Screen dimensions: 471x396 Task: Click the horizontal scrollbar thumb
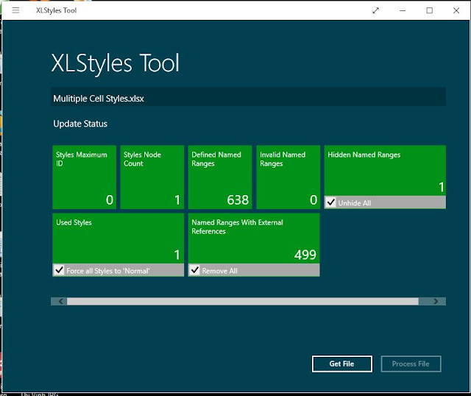click(243, 301)
